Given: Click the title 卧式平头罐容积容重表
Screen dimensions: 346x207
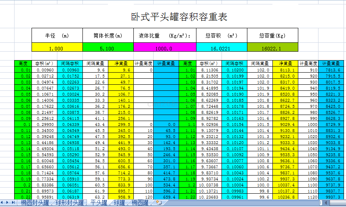Looking at the screenshot, I should (179, 17).
